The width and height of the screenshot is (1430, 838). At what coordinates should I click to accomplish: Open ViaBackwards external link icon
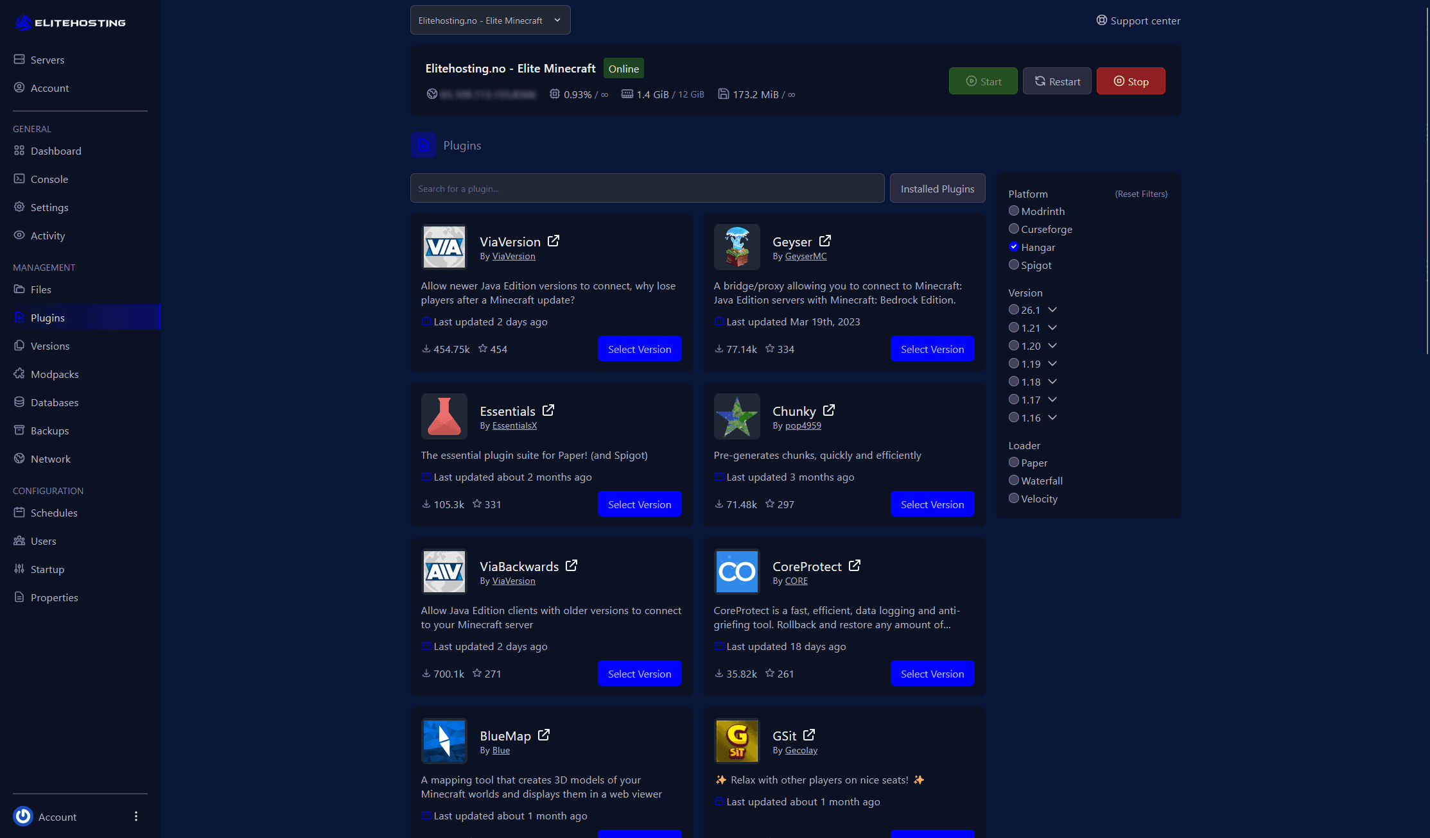pyautogui.click(x=571, y=566)
